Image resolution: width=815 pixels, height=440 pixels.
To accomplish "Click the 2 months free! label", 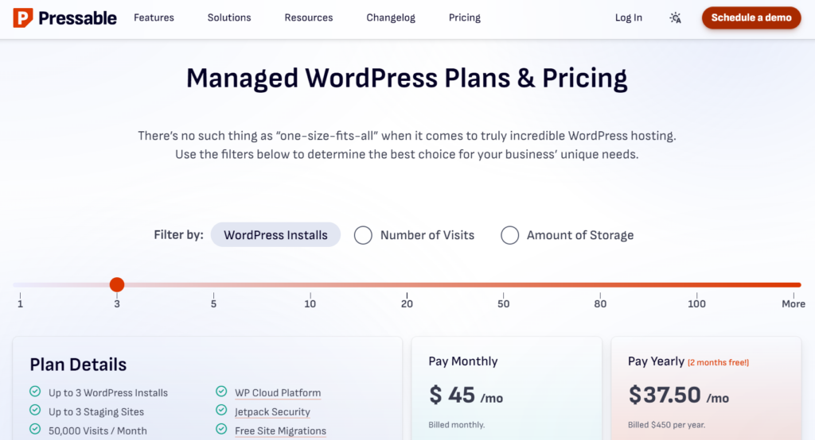I will [719, 363].
